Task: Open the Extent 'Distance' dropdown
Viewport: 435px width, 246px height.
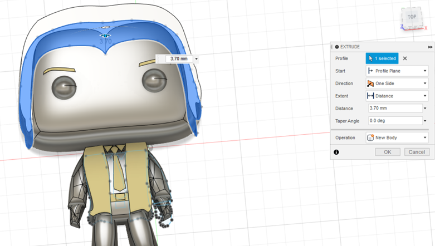Action: tap(397, 96)
